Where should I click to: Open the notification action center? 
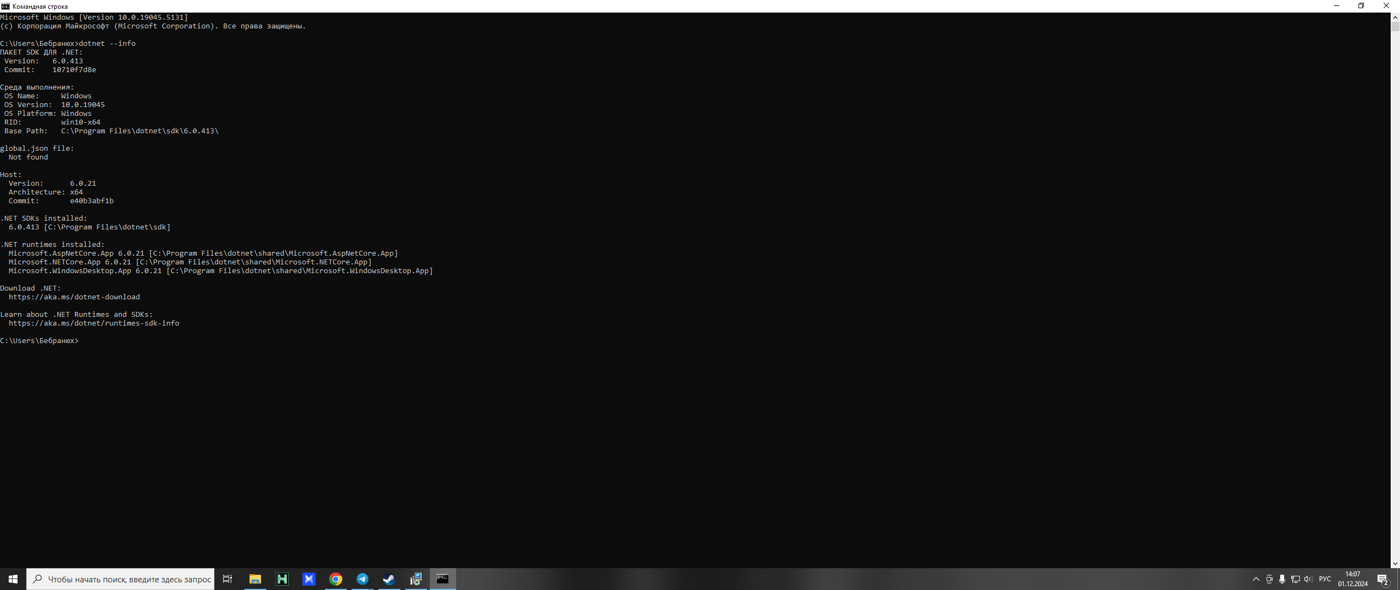[x=1383, y=579]
